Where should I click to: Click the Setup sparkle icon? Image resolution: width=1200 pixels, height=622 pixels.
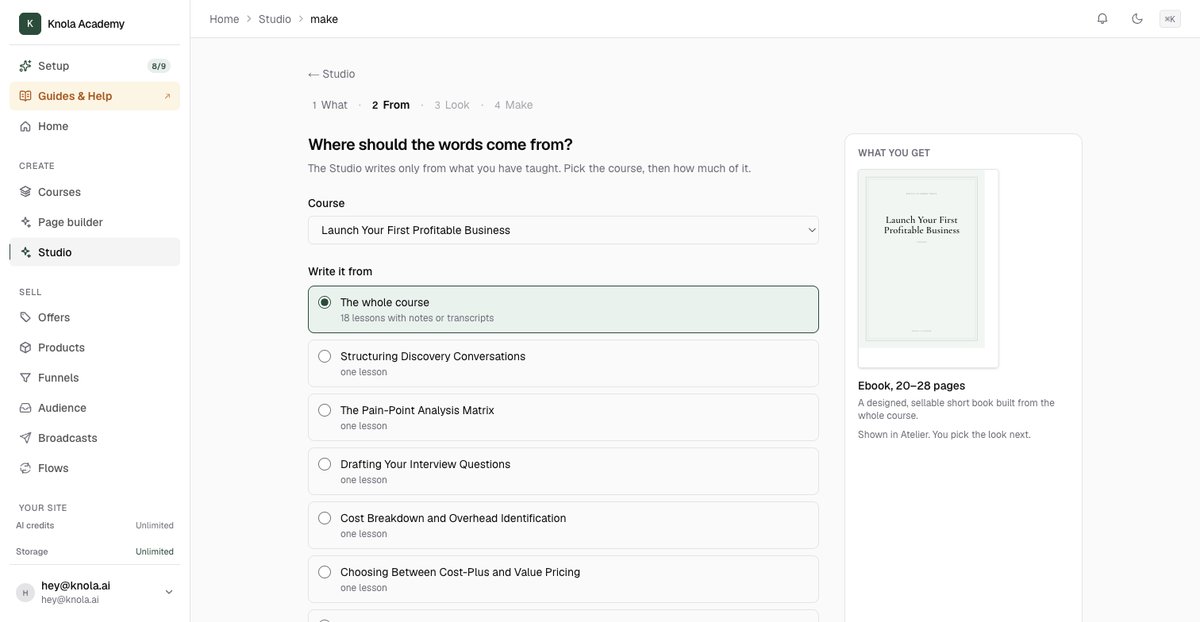click(25, 66)
